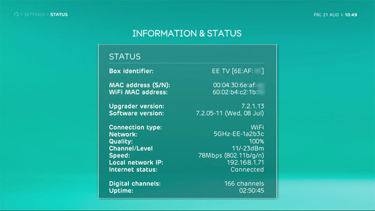Click the MAC address (S/N) label
Image resolution: width=375 pixels, height=211 pixels.
pyautogui.click(x=140, y=85)
